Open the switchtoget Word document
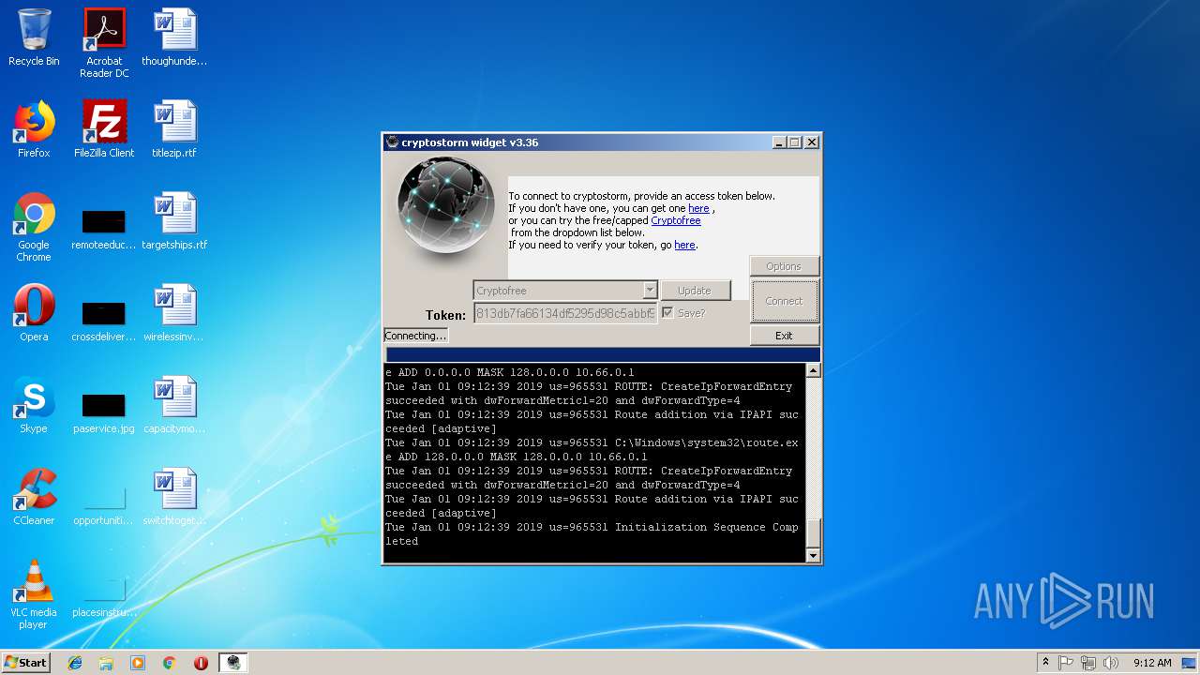This screenshot has width=1200, height=675. click(x=174, y=497)
